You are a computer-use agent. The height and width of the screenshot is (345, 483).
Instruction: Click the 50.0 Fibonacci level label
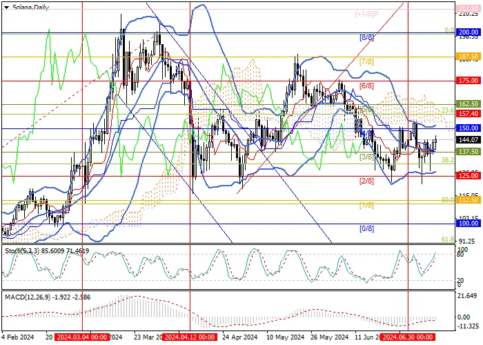pos(448,200)
